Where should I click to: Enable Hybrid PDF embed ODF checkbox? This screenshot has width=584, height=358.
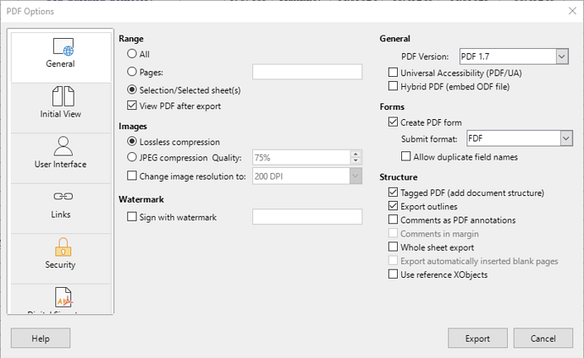click(393, 86)
